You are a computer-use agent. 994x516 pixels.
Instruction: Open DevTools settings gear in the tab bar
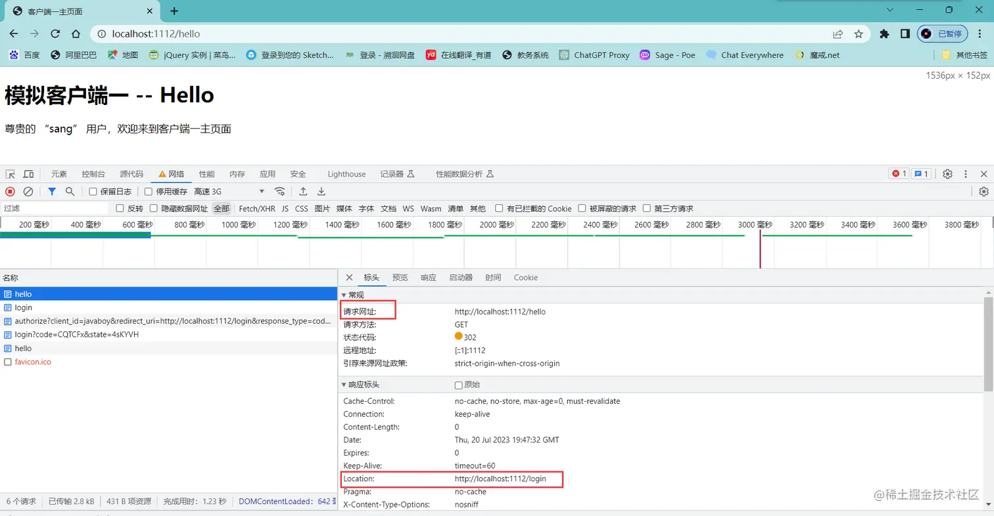pos(947,174)
